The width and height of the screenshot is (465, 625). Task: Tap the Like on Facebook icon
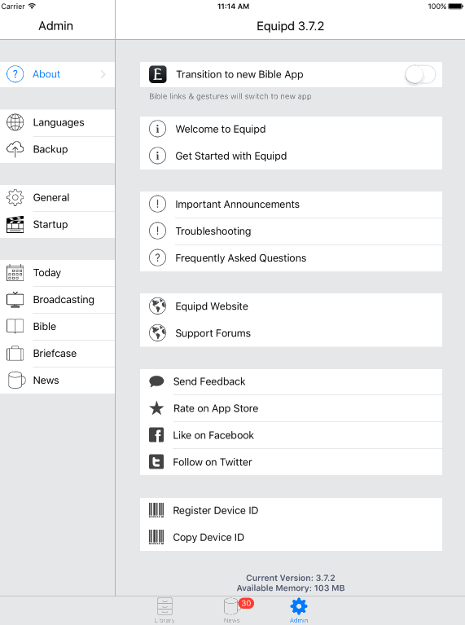156,435
